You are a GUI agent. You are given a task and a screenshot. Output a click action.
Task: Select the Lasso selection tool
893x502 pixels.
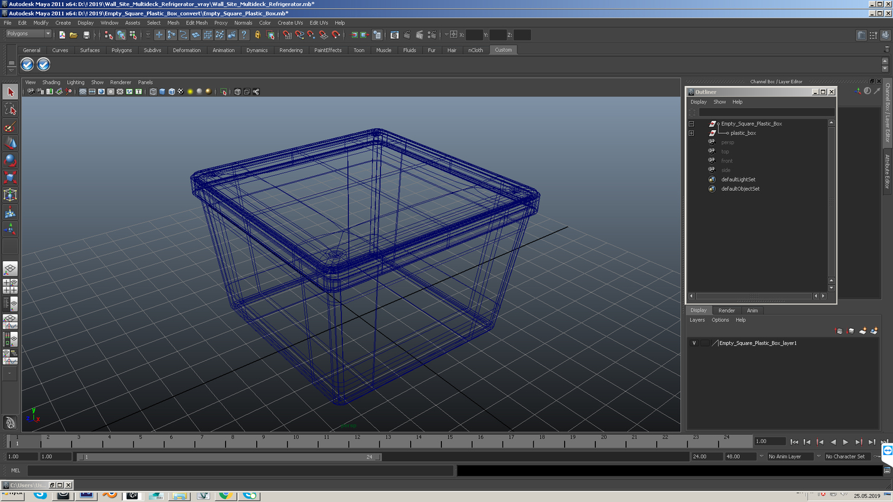pyautogui.click(x=9, y=109)
